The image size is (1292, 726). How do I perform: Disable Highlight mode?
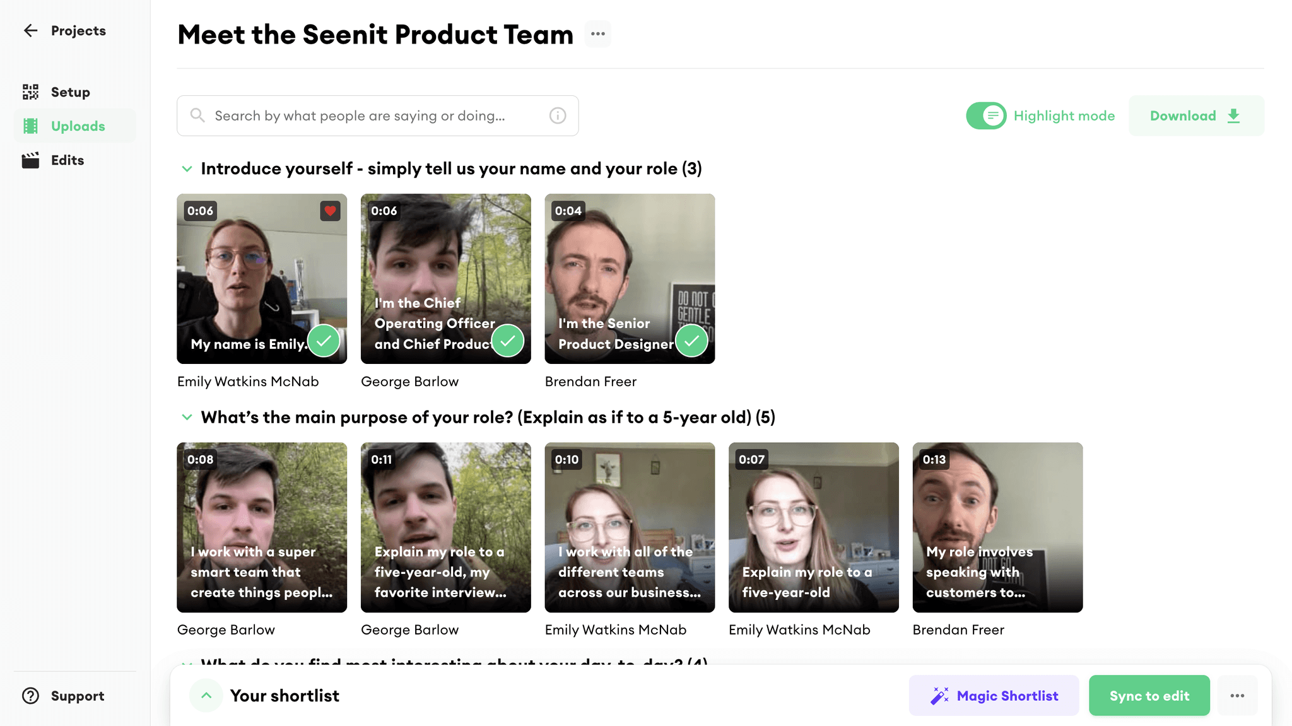pyautogui.click(x=986, y=115)
